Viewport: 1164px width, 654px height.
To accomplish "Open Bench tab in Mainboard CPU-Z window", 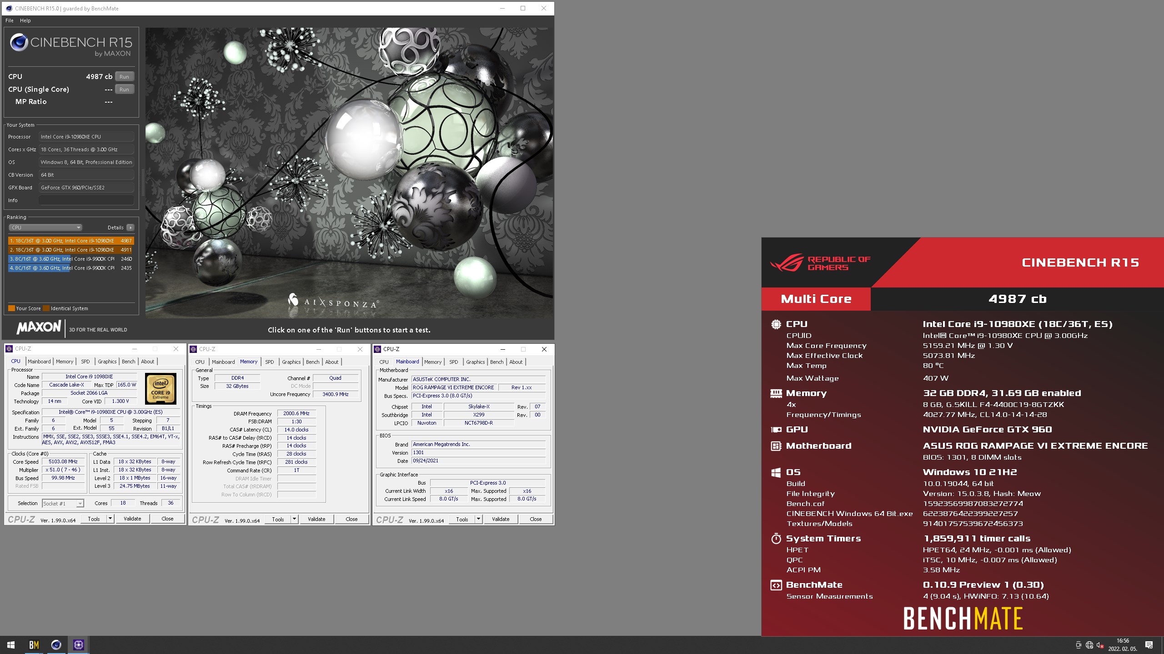I will click(x=497, y=362).
